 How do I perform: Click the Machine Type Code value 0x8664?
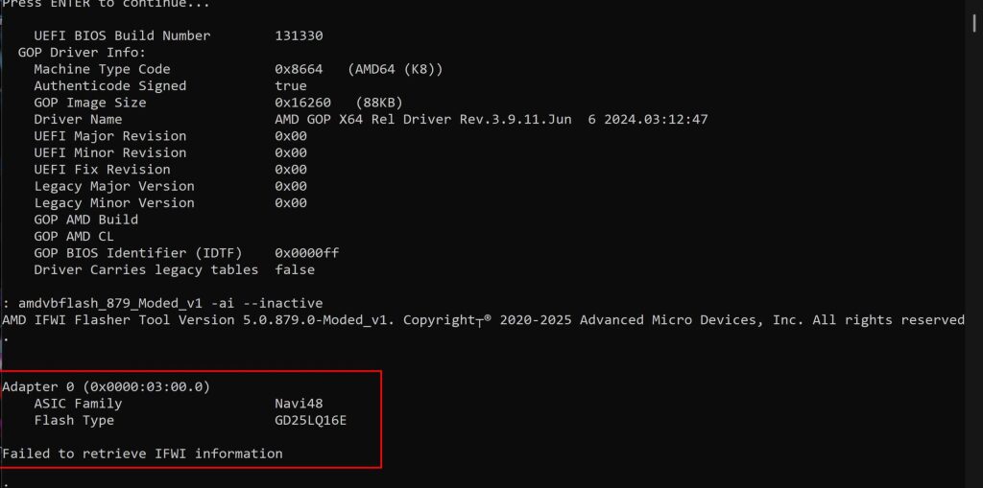coord(299,69)
